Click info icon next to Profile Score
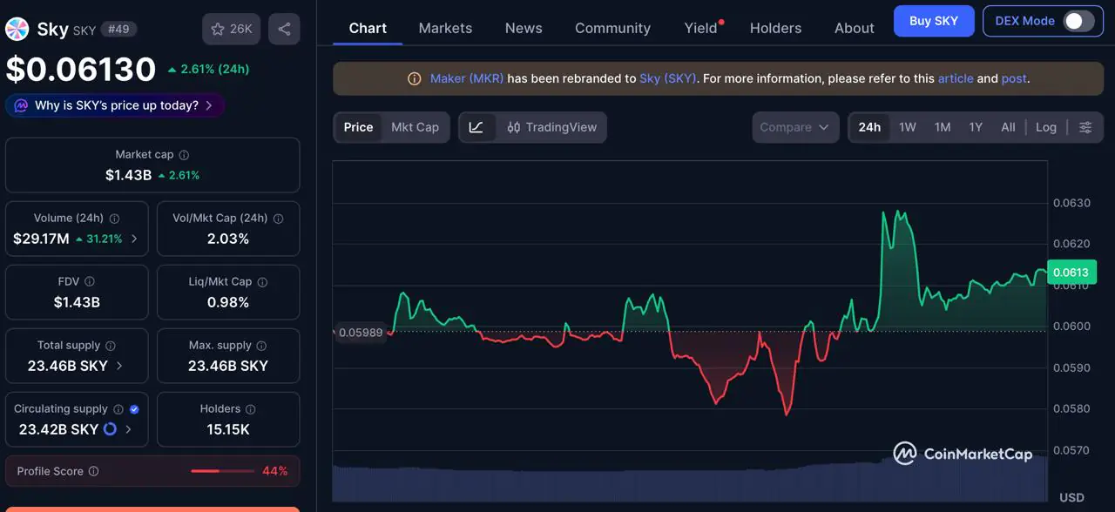The image size is (1115, 512). pyautogui.click(x=94, y=471)
